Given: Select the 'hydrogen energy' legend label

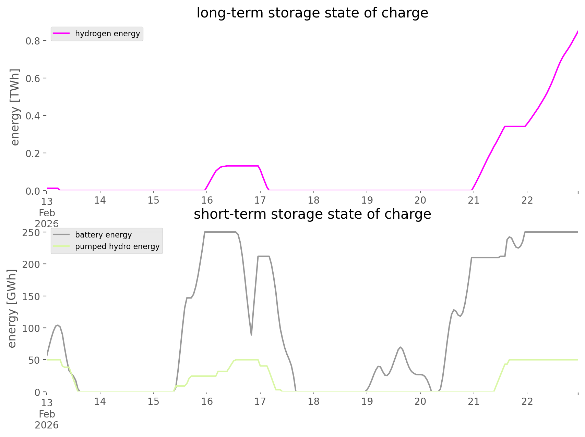Looking at the screenshot, I should [x=107, y=34].
